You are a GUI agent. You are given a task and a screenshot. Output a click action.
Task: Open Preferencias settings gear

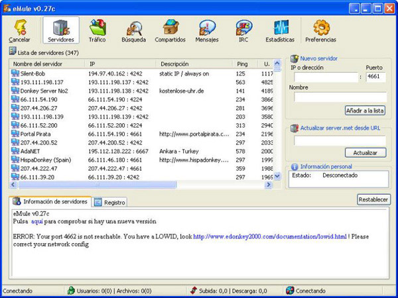[x=321, y=30]
